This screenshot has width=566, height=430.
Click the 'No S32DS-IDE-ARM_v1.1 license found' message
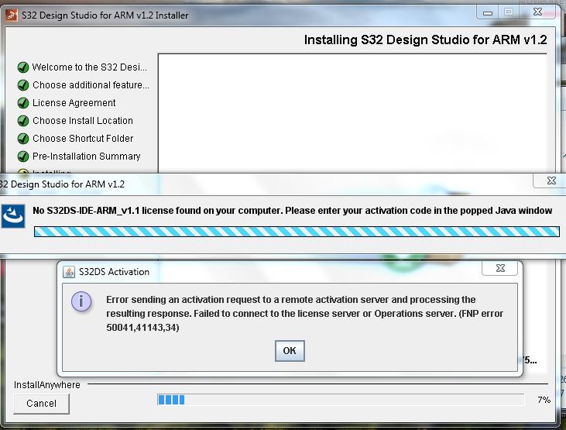(x=293, y=210)
